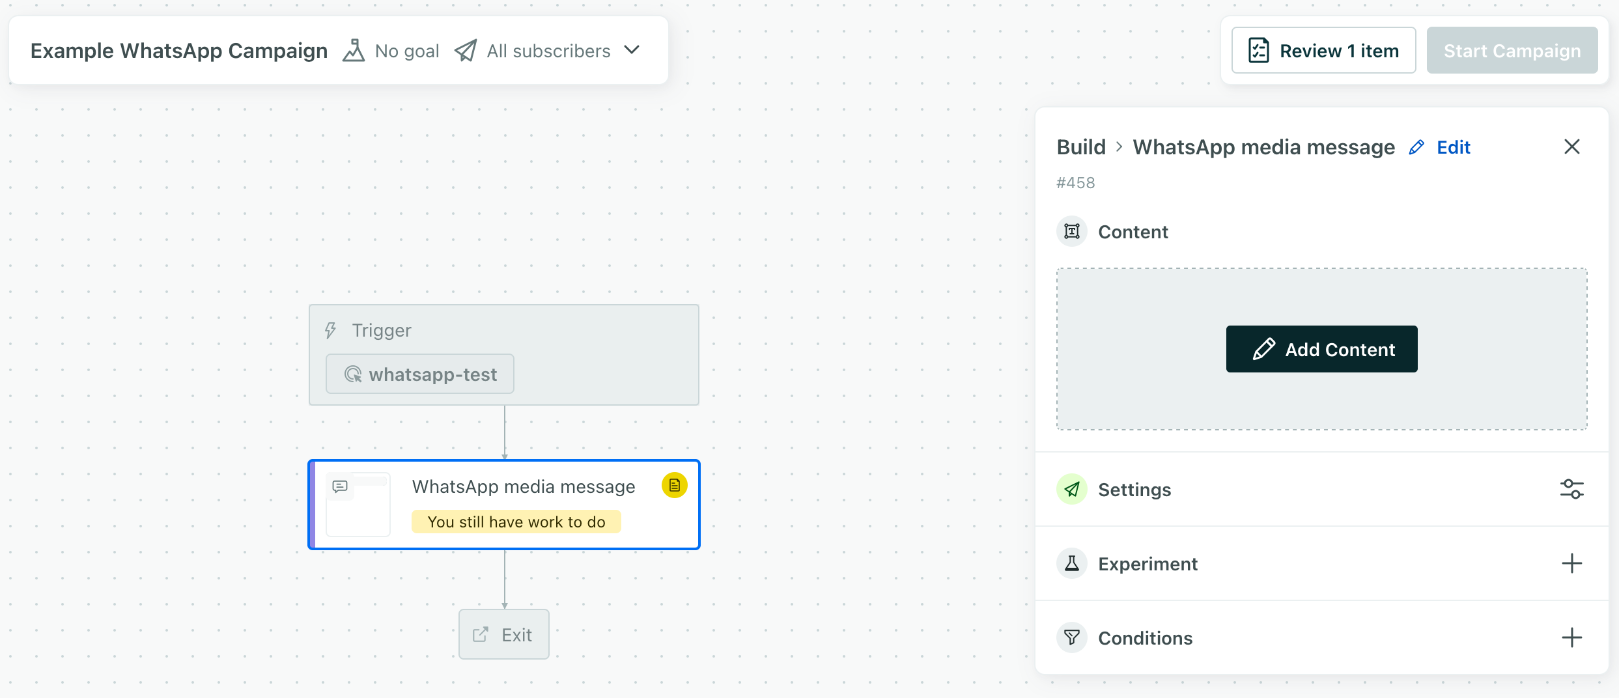Click the Conditions funnel icon
The width and height of the screenshot is (1619, 698).
(x=1071, y=638)
